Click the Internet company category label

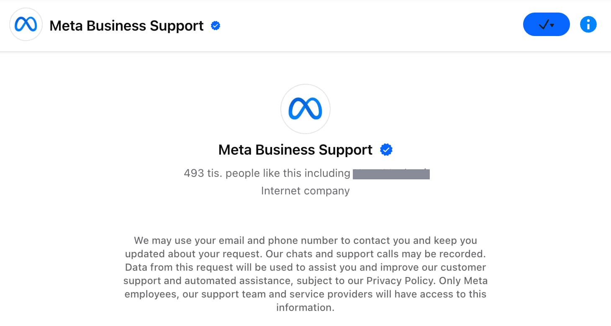305,191
